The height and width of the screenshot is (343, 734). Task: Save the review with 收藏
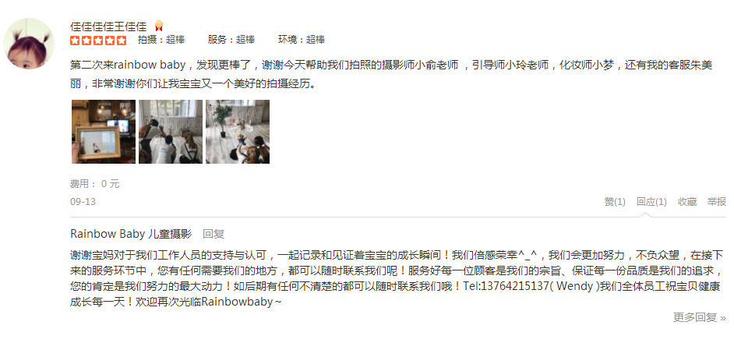[x=687, y=202]
